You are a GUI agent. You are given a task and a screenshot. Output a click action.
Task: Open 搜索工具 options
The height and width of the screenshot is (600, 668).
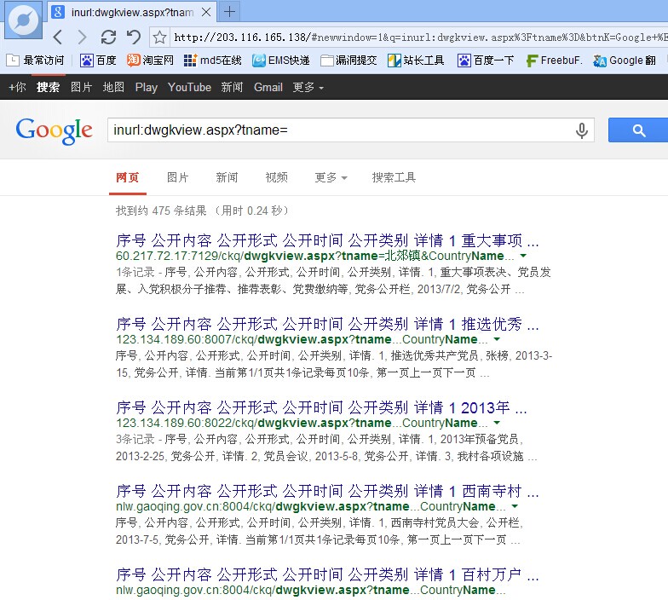pos(394,177)
